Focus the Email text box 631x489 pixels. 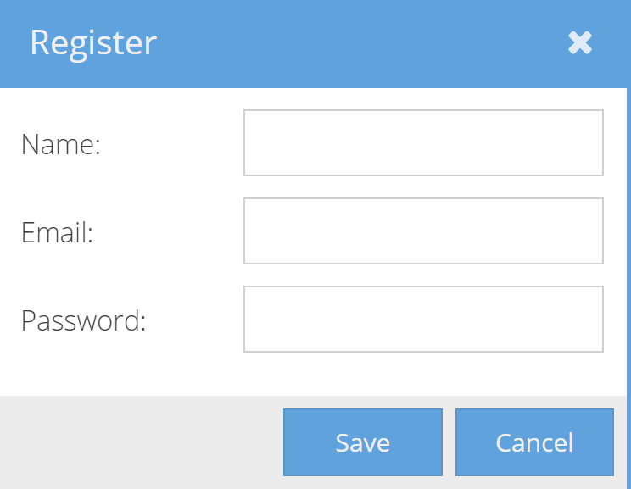(x=423, y=231)
